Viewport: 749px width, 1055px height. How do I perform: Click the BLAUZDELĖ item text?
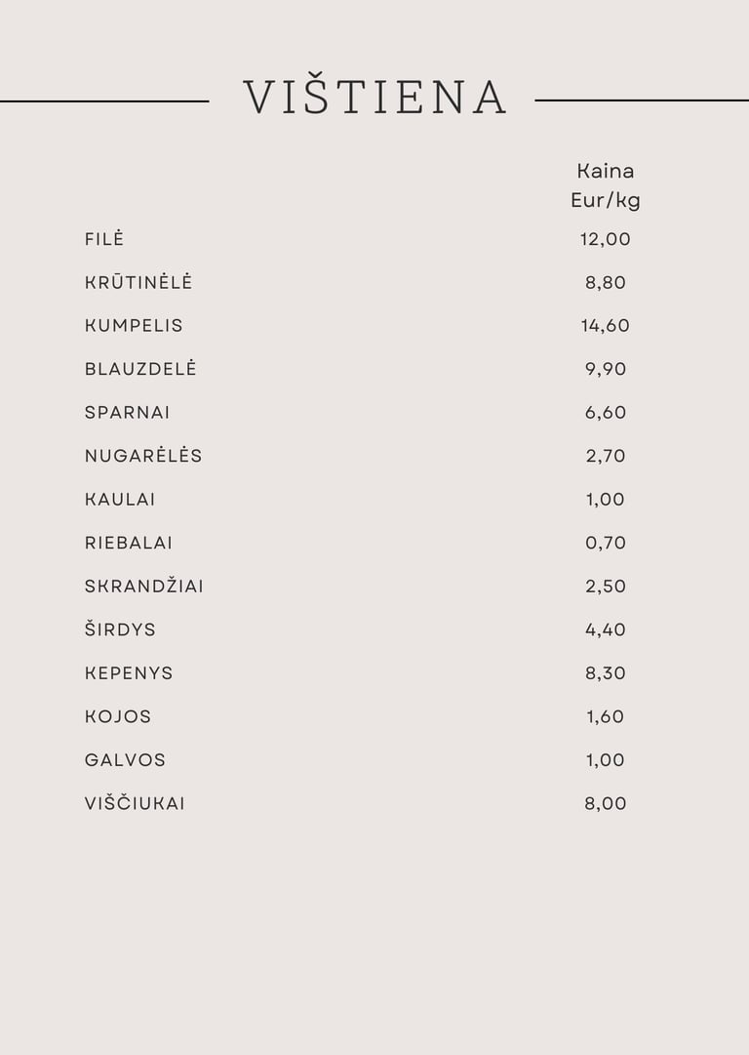(x=140, y=368)
